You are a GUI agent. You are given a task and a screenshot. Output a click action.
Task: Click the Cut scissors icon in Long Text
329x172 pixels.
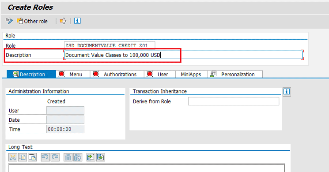tap(13, 157)
